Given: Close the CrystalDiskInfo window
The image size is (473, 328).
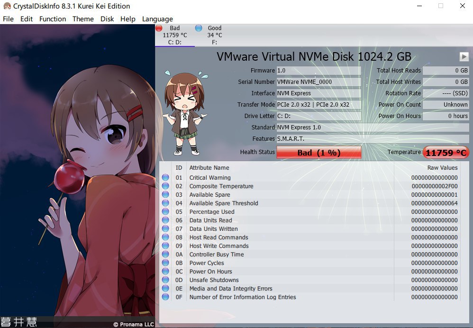Looking at the screenshot, I should point(463,6).
